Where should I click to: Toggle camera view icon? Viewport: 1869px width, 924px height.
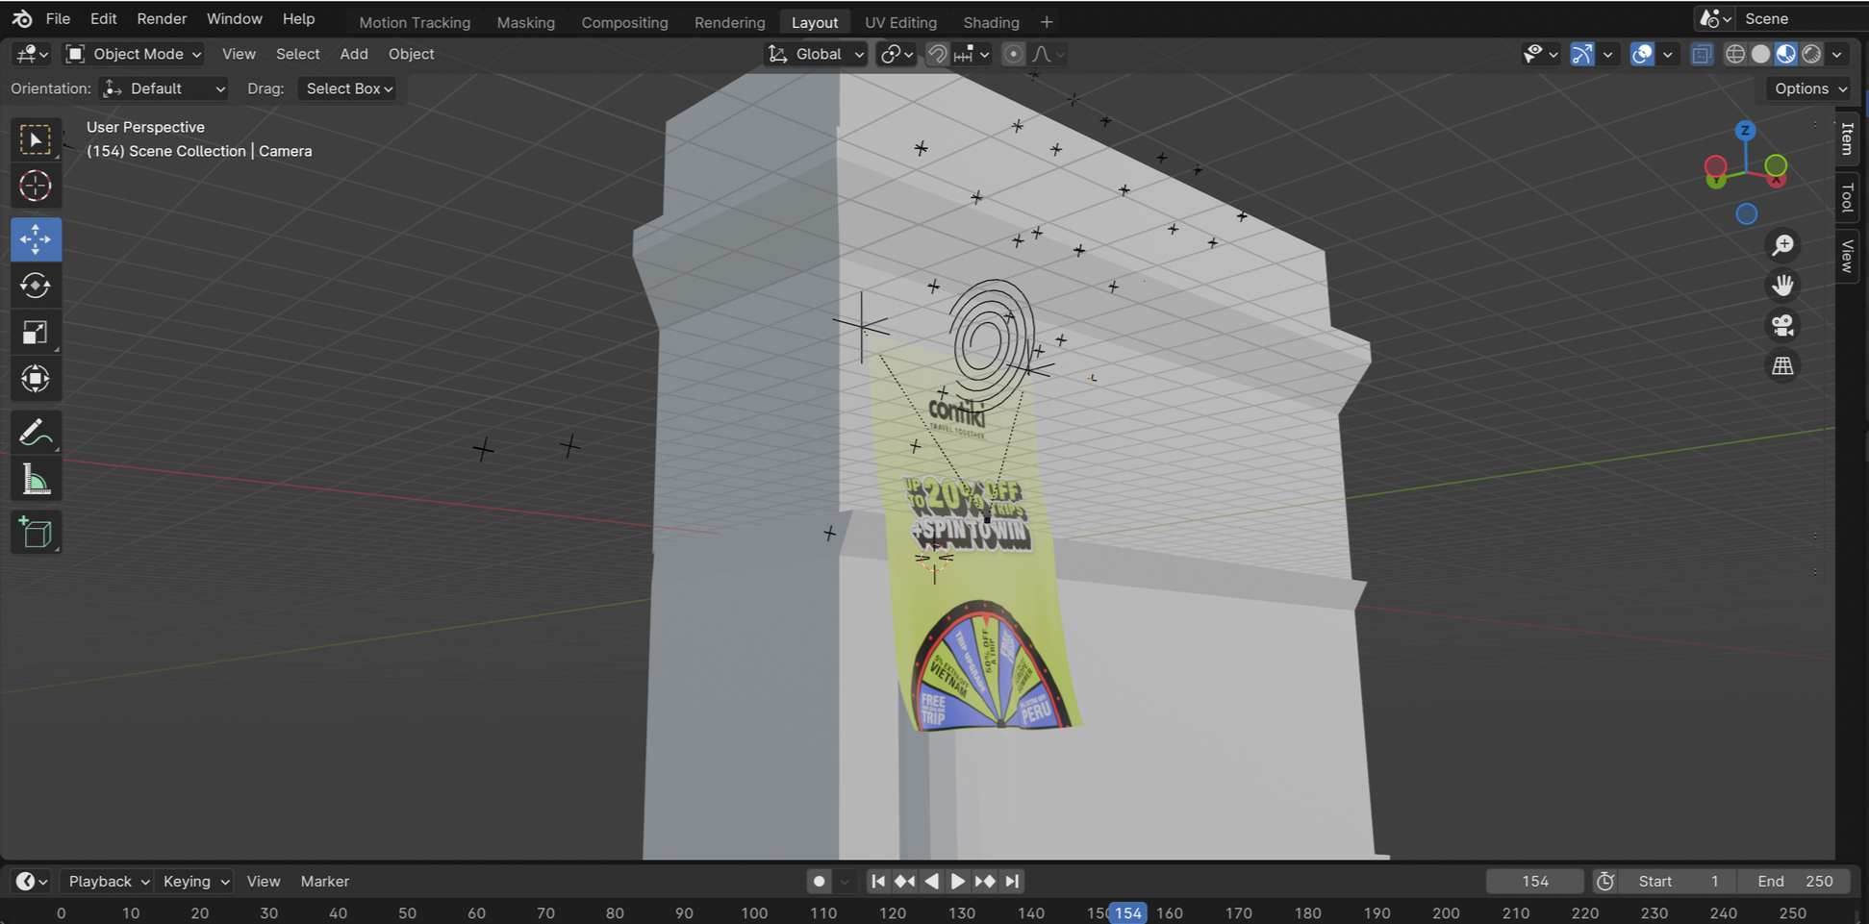(1782, 326)
